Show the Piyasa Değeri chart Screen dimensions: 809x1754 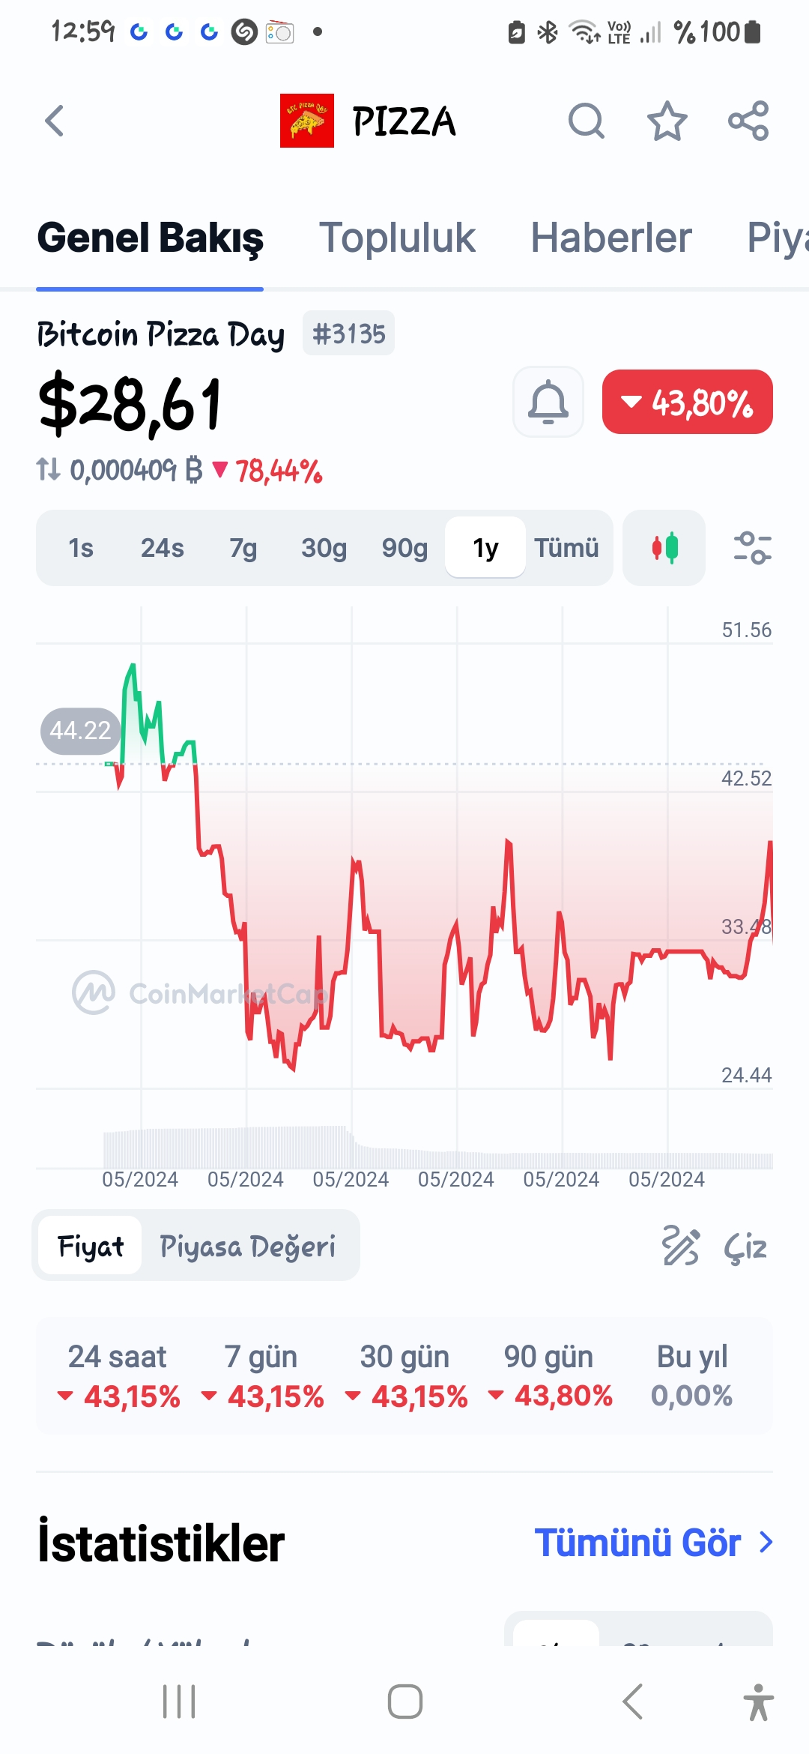click(247, 1247)
